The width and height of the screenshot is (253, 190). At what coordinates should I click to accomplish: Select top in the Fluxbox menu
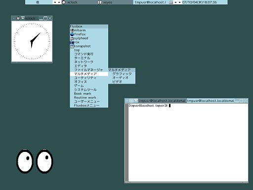coord(89,50)
